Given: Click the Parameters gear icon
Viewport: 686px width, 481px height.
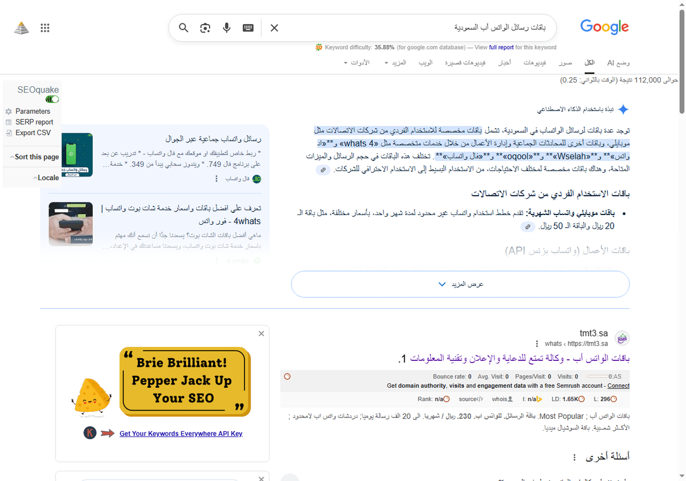Looking at the screenshot, I should 9,112.
